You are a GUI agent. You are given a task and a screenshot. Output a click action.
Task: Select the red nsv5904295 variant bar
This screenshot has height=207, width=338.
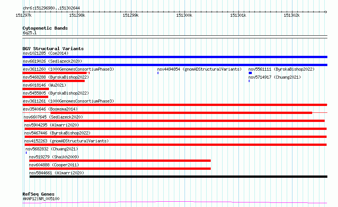coord(176,129)
